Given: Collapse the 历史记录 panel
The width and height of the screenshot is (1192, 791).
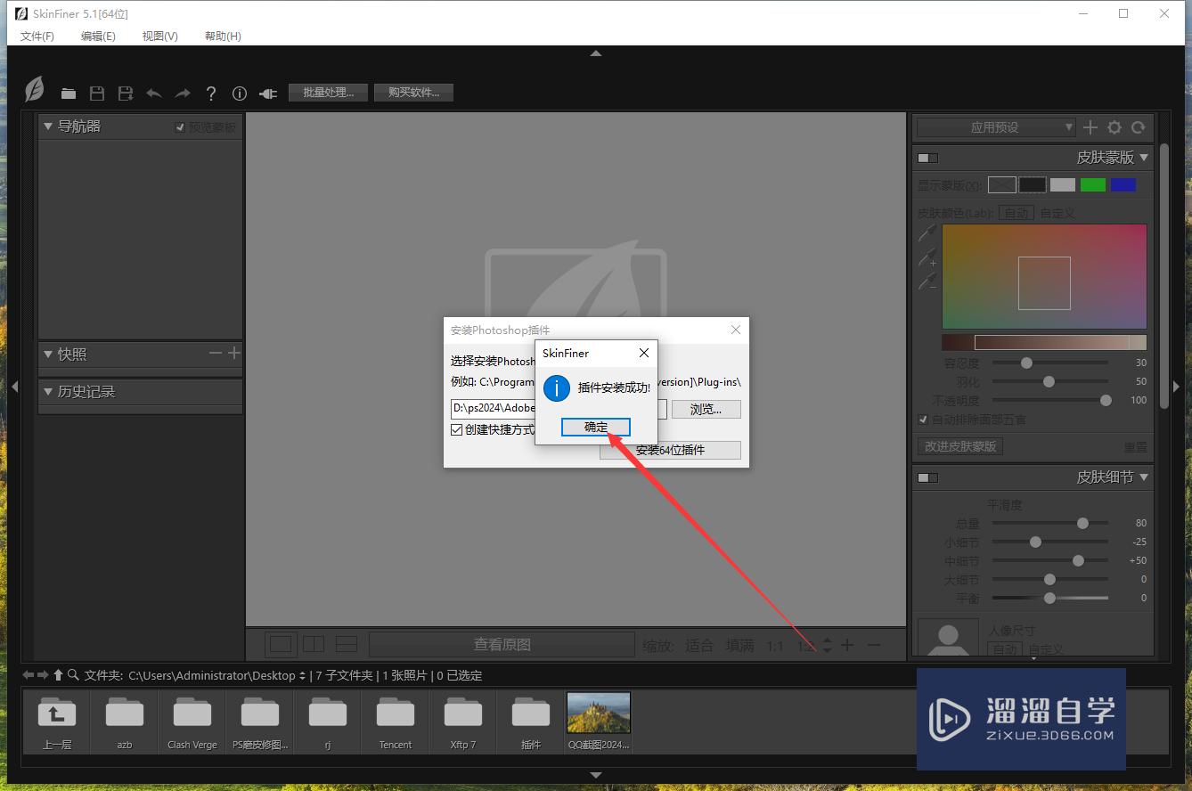Looking at the screenshot, I should pos(48,392).
